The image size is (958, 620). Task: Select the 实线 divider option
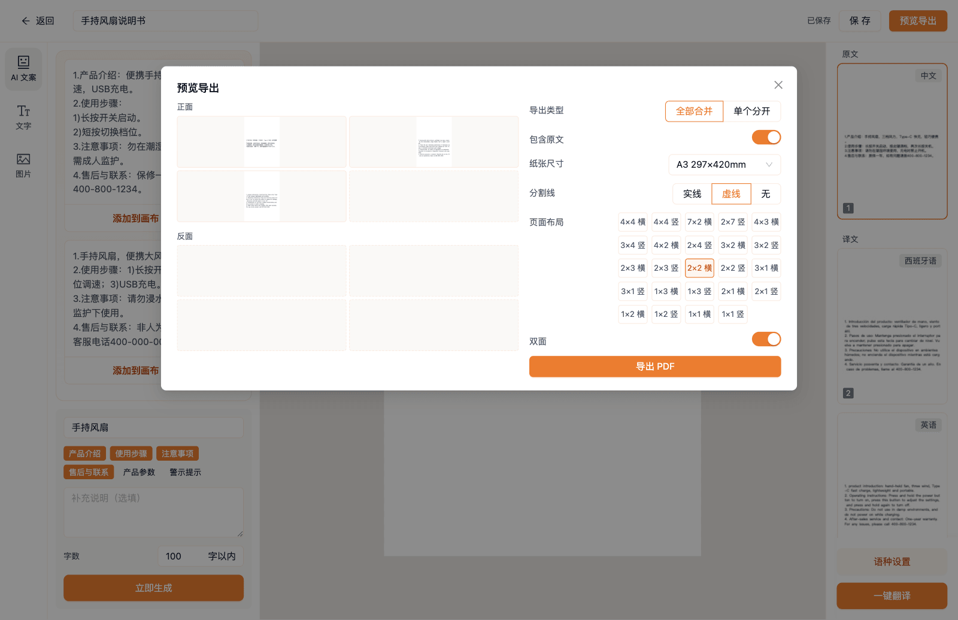coord(692,193)
